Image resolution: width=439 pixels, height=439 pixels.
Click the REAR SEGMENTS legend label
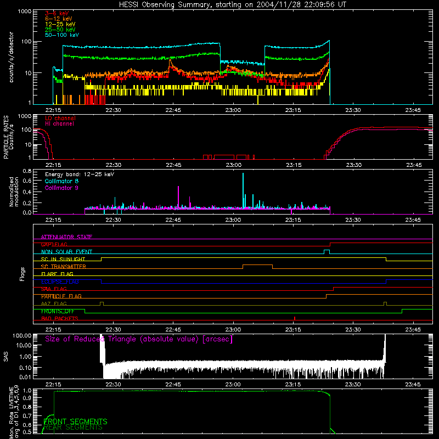click(x=74, y=427)
